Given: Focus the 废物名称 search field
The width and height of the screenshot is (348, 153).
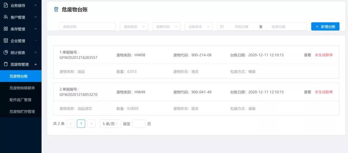Looking at the screenshot, I should (87, 27).
